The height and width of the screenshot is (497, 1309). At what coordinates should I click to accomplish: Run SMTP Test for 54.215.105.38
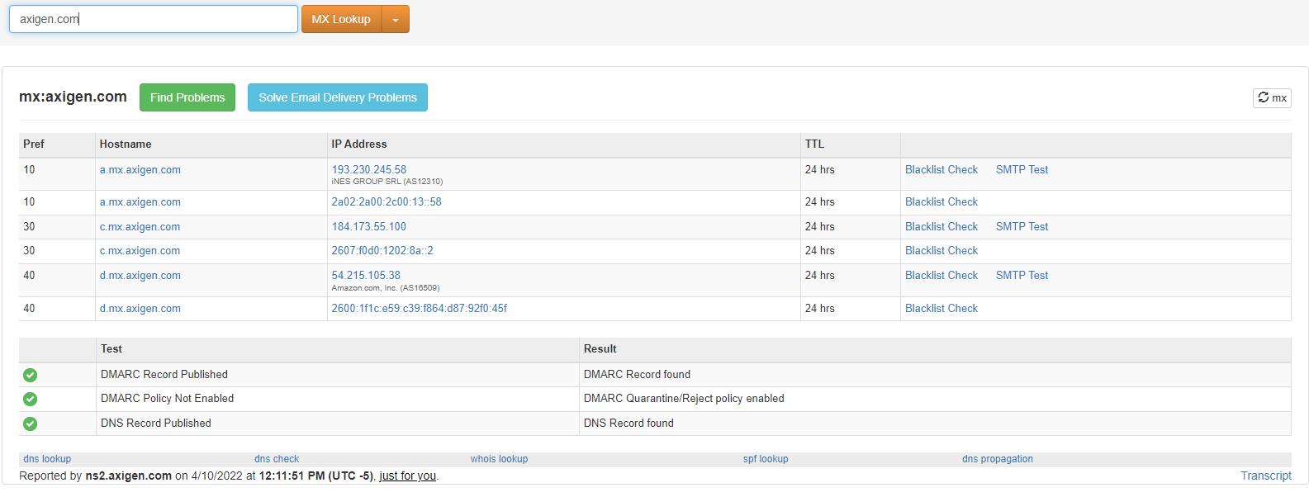pyautogui.click(x=1022, y=275)
